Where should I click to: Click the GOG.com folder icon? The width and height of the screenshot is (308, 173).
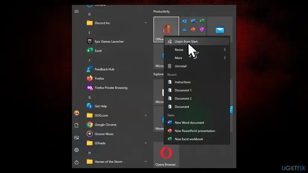[90, 115]
